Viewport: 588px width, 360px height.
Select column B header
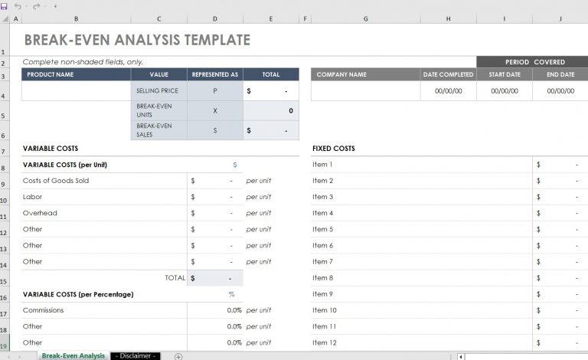[x=76, y=18]
